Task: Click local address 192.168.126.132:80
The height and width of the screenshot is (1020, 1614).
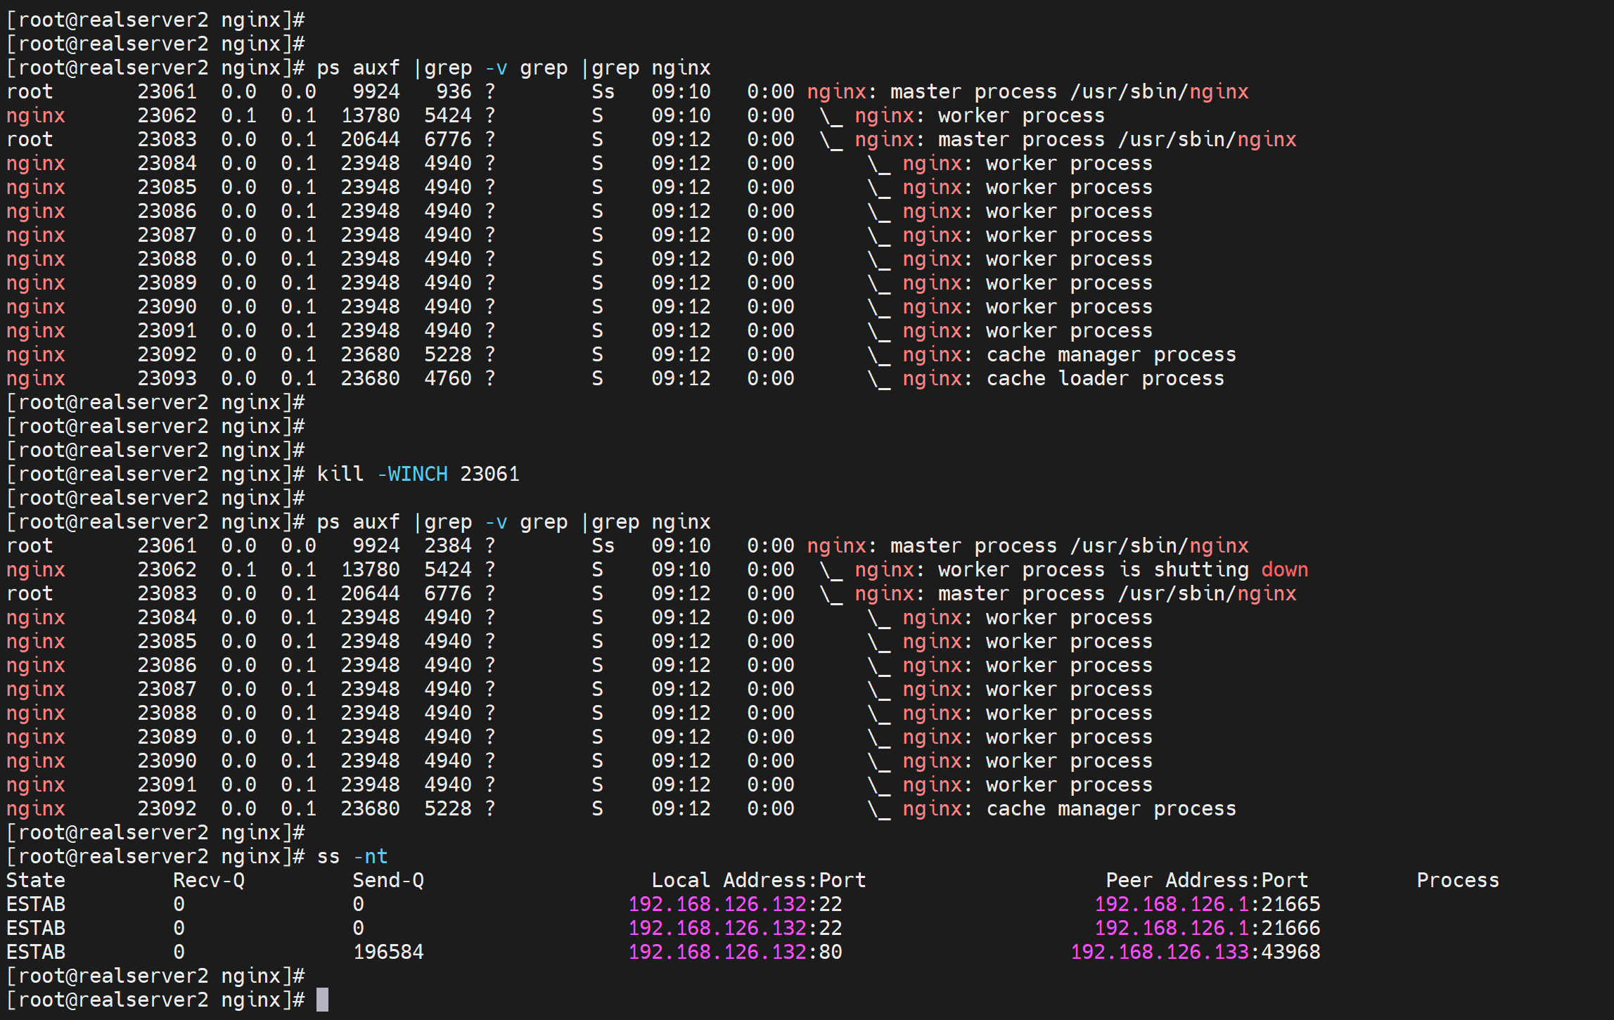Action: 735,952
